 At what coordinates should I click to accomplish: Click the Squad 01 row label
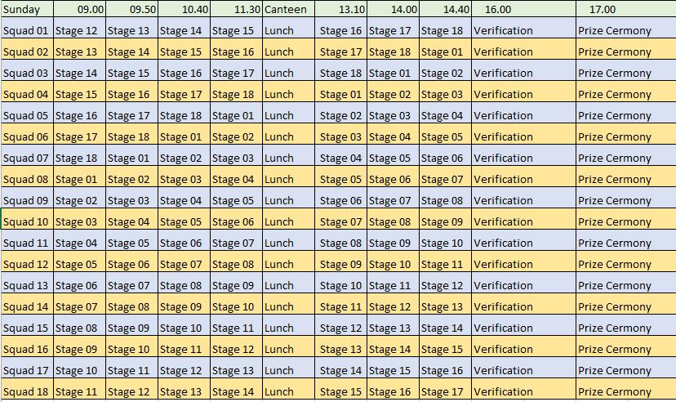[27, 30]
